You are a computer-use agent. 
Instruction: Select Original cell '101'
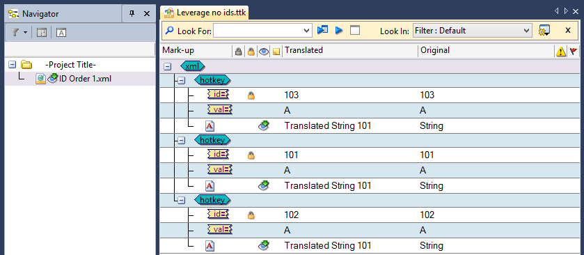point(427,155)
